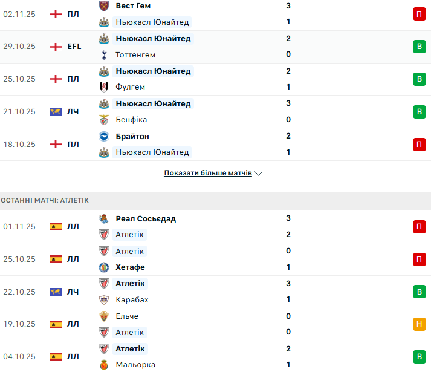The height and width of the screenshot is (372, 431).
Task: Click the Benfica club crest icon
Action: pos(103,120)
